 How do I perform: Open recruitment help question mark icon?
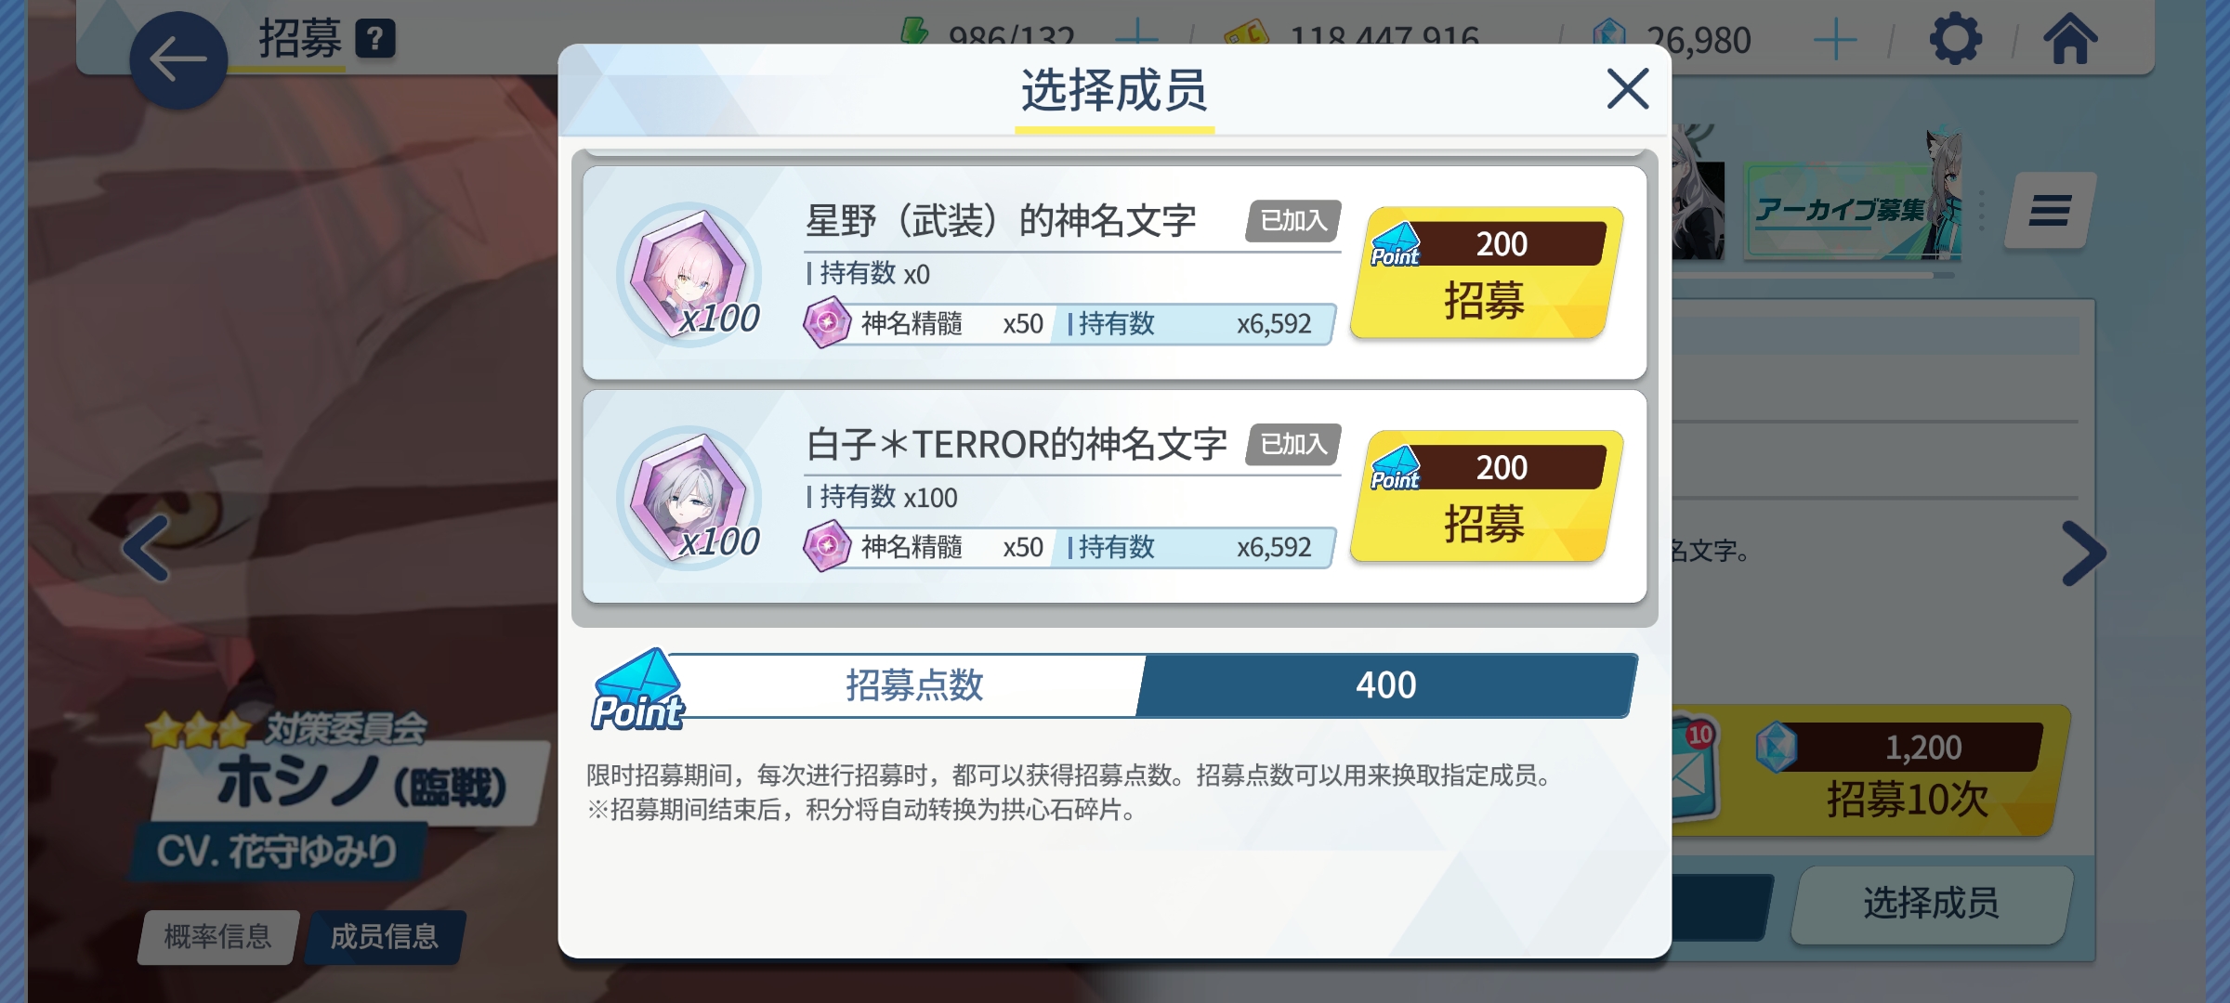click(375, 39)
